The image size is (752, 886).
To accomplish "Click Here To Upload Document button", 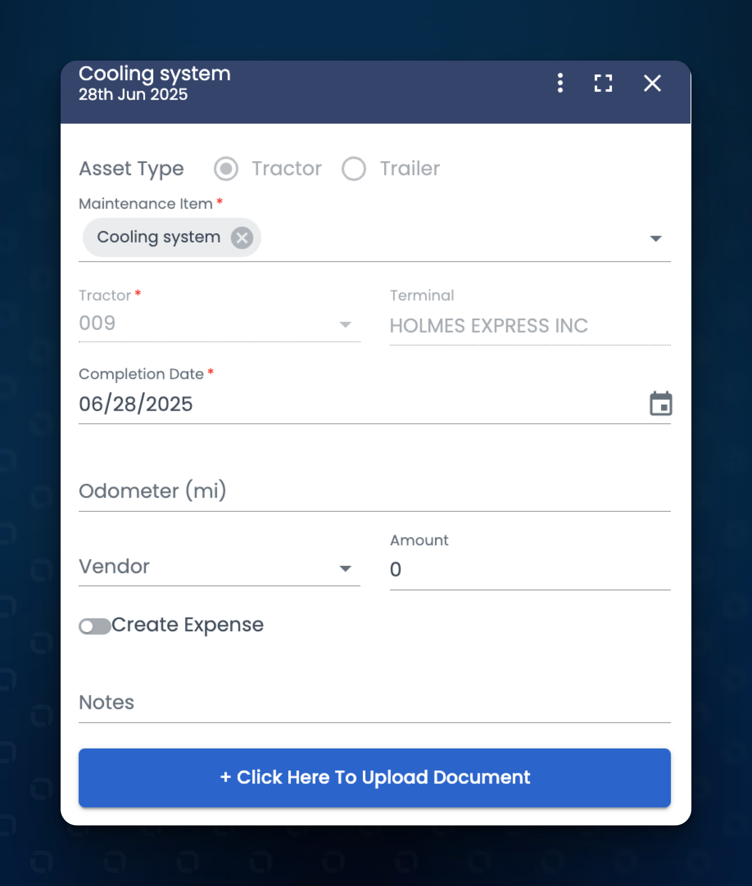I will [374, 778].
